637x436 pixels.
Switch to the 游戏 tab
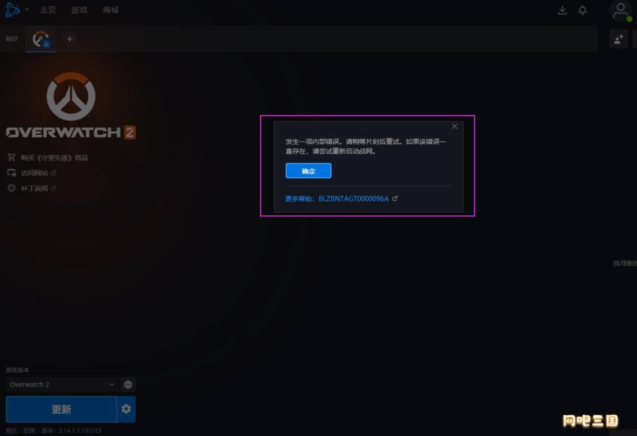79,10
